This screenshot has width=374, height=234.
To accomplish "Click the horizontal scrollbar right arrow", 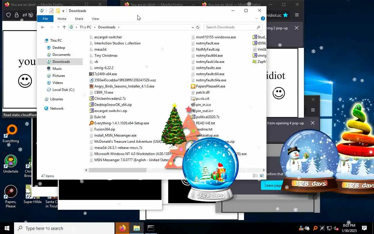I will 264,170.
